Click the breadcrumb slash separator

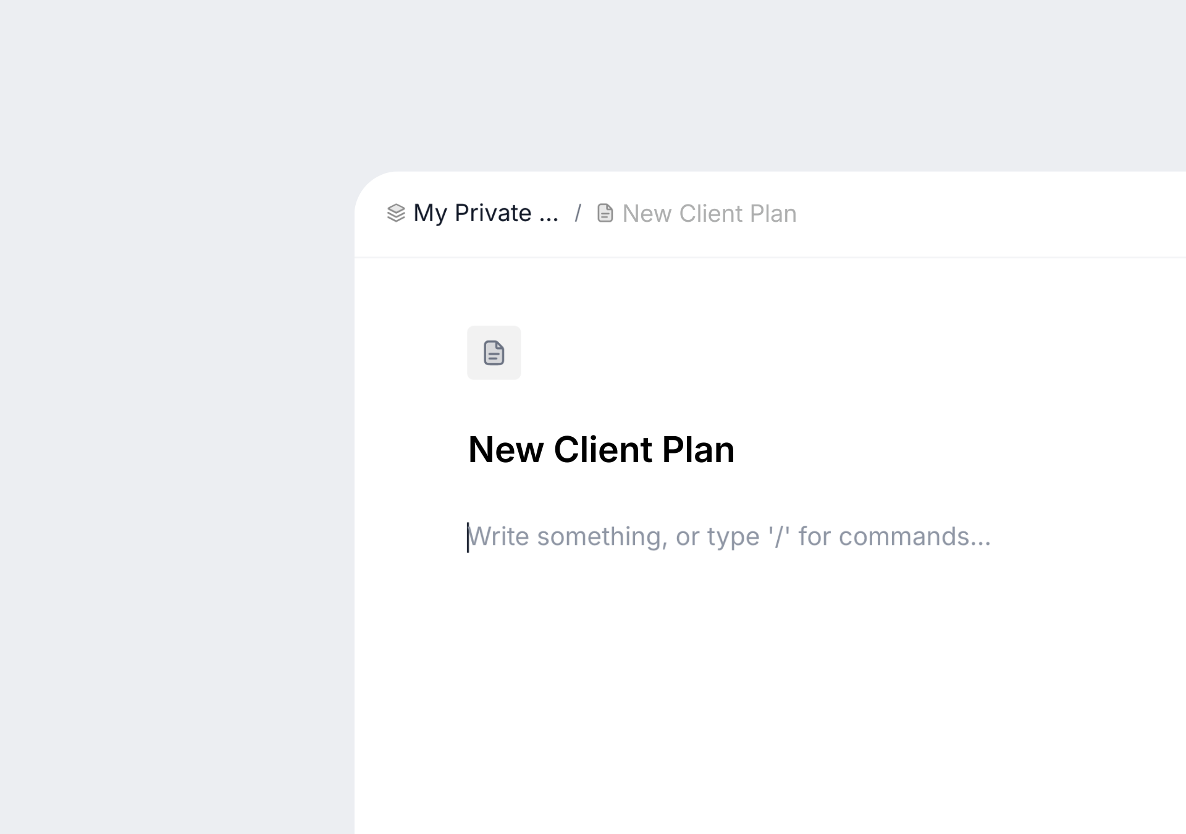click(578, 213)
